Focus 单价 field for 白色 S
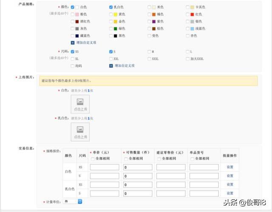272x212 pixels. tap(105, 176)
